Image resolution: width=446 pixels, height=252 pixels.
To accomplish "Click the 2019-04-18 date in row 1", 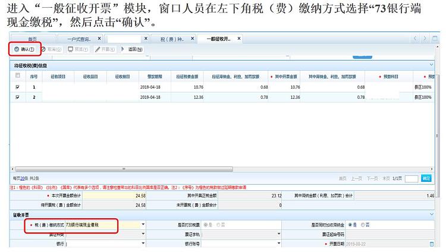I will click(x=150, y=87).
